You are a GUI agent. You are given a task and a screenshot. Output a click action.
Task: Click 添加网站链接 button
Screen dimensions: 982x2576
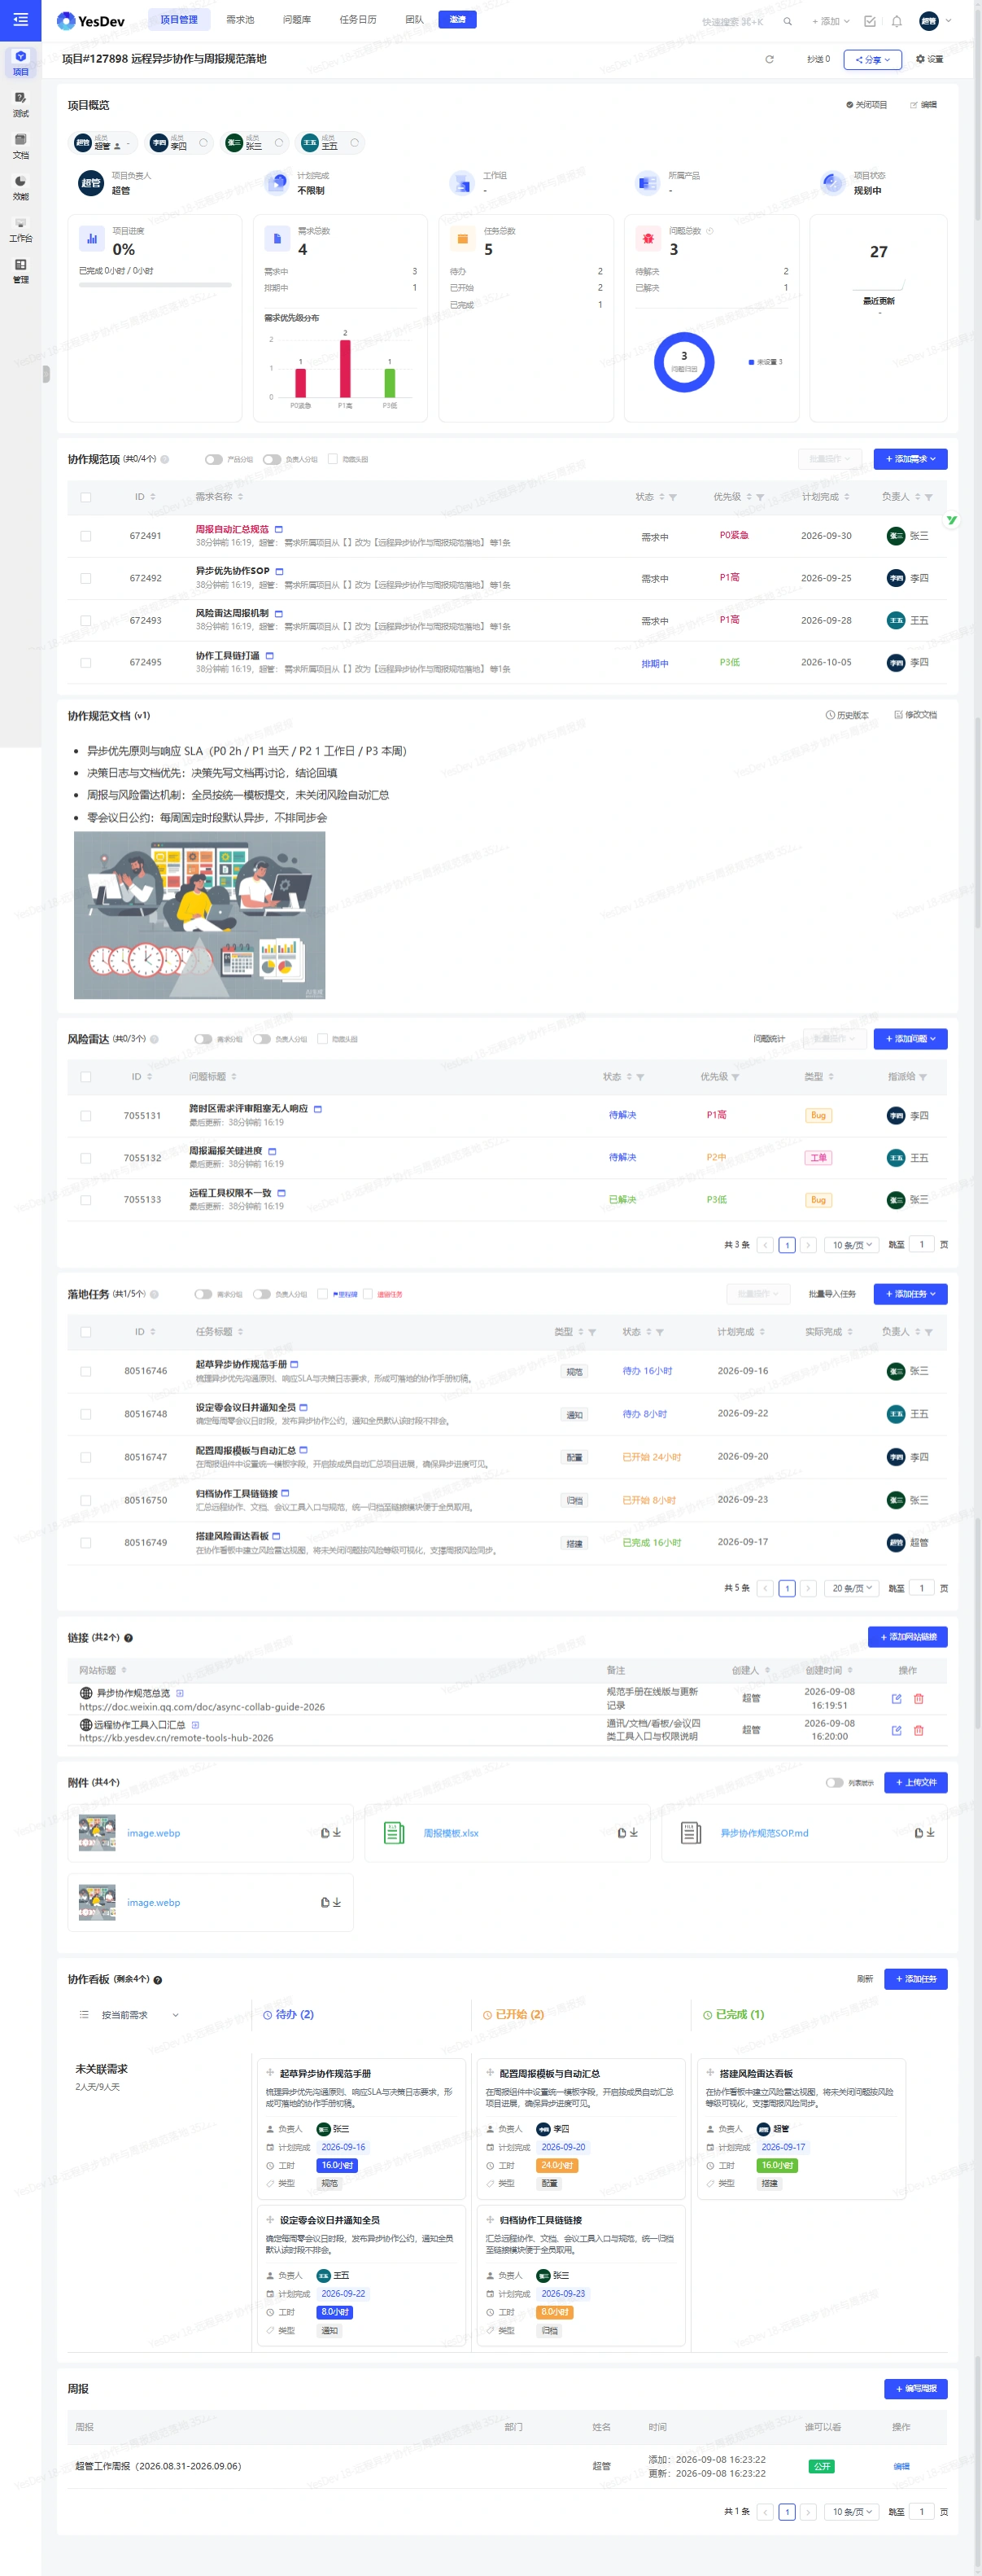click(x=907, y=1637)
